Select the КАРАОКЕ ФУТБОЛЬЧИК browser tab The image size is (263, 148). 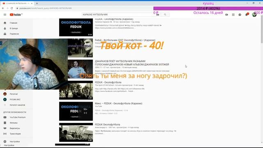pos(17,3)
